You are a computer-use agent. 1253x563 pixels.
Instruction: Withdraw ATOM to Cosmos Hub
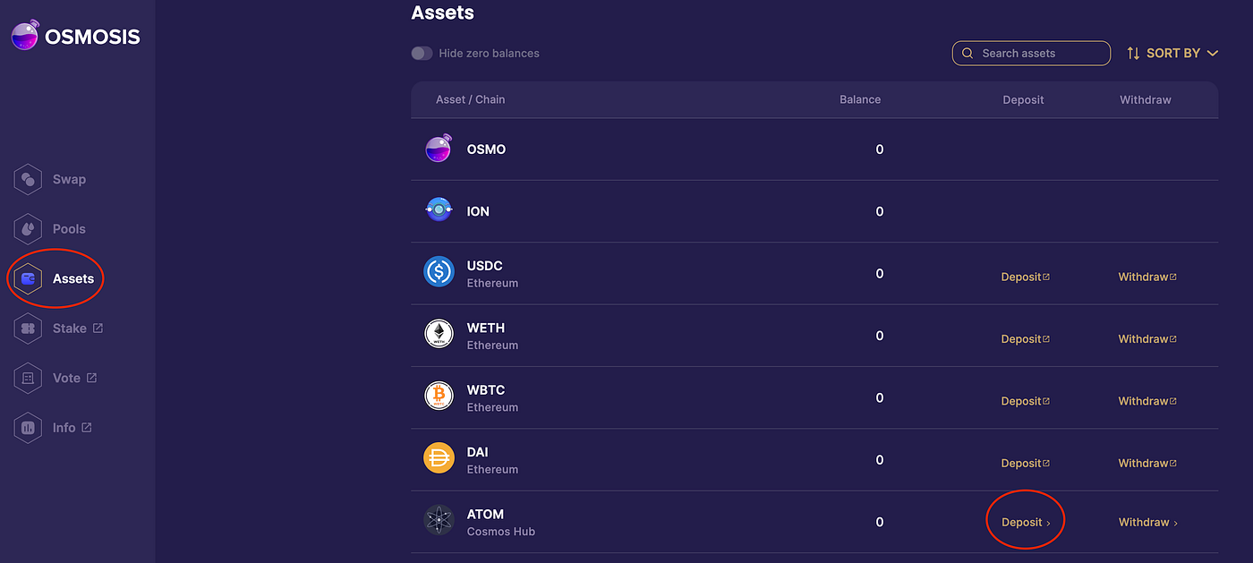(x=1148, y=522)
